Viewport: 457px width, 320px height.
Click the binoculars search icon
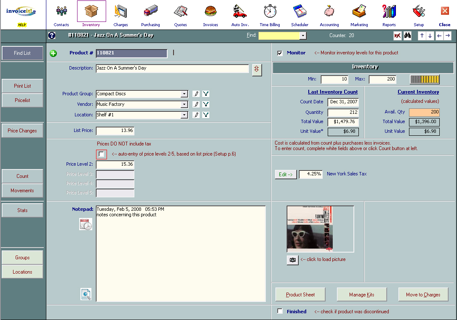(407, 36)
